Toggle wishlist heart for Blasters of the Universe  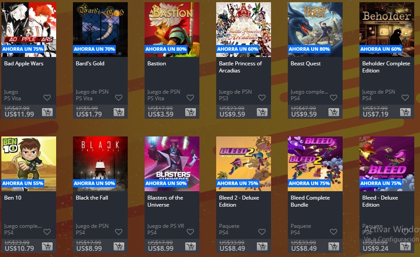190,232
